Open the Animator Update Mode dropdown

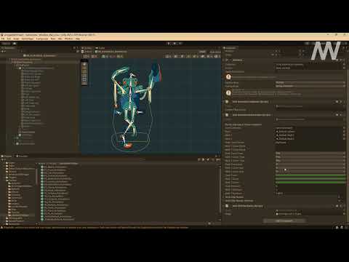coord(310,82)
